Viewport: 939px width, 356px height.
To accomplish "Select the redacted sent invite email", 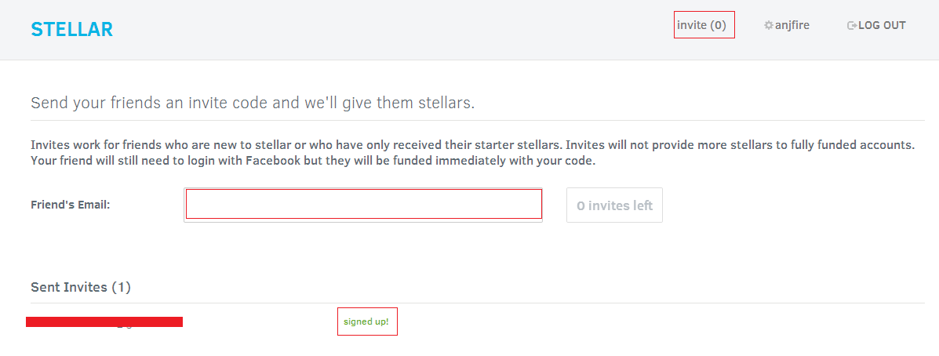I will [104, 321].
